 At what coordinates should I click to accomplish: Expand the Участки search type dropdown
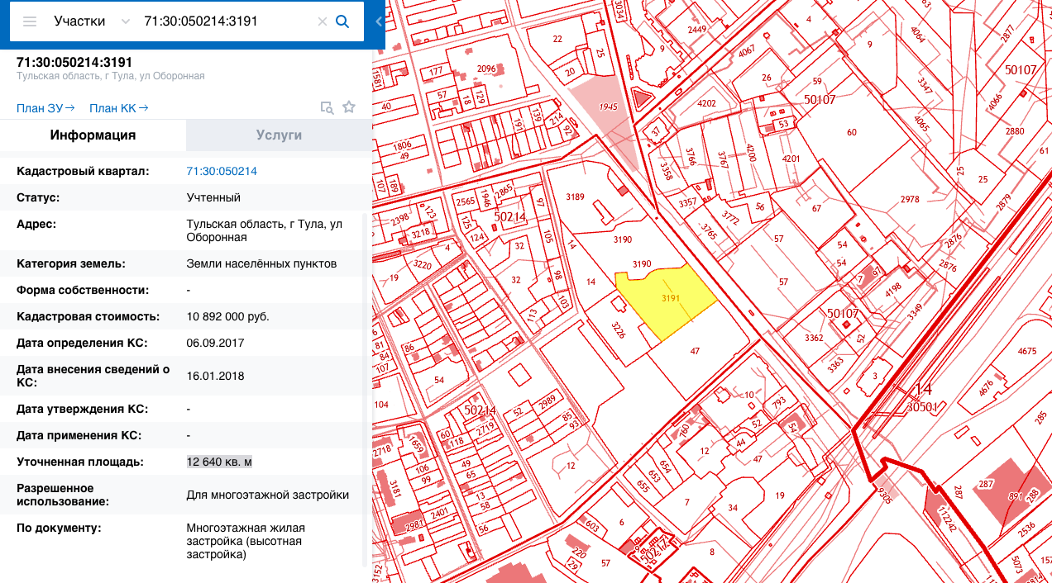126,21
